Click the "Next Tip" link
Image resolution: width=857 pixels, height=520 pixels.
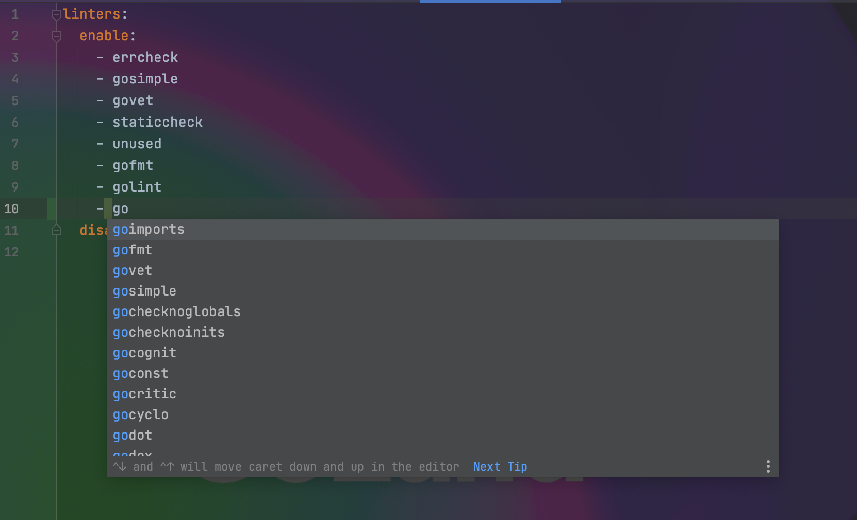coord(500,466)
